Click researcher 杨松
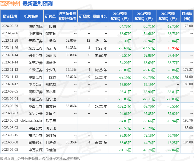Viewport: 194px width, 161px height. 53,41
